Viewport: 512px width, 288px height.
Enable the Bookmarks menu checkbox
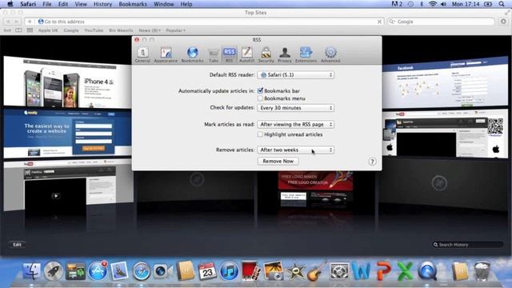(x=260, y=98)
